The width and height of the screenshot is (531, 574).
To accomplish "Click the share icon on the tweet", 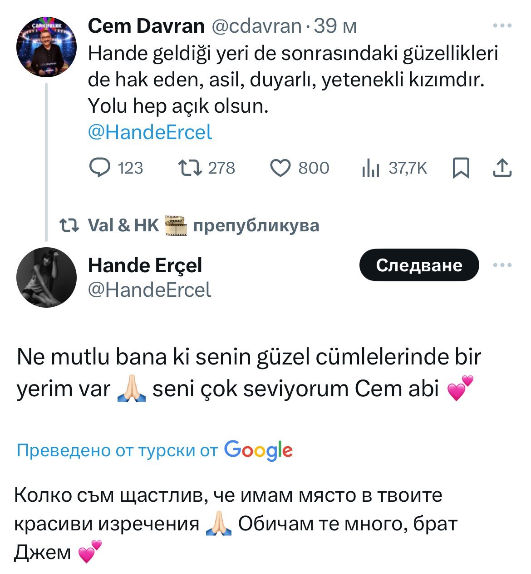I will (502, 168).
